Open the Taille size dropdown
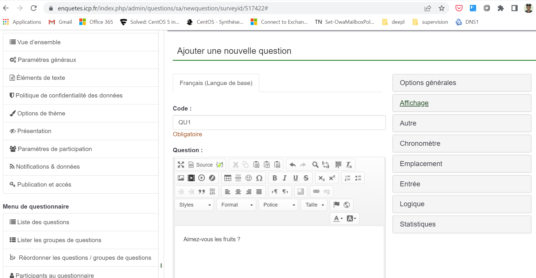 point(314,205)
